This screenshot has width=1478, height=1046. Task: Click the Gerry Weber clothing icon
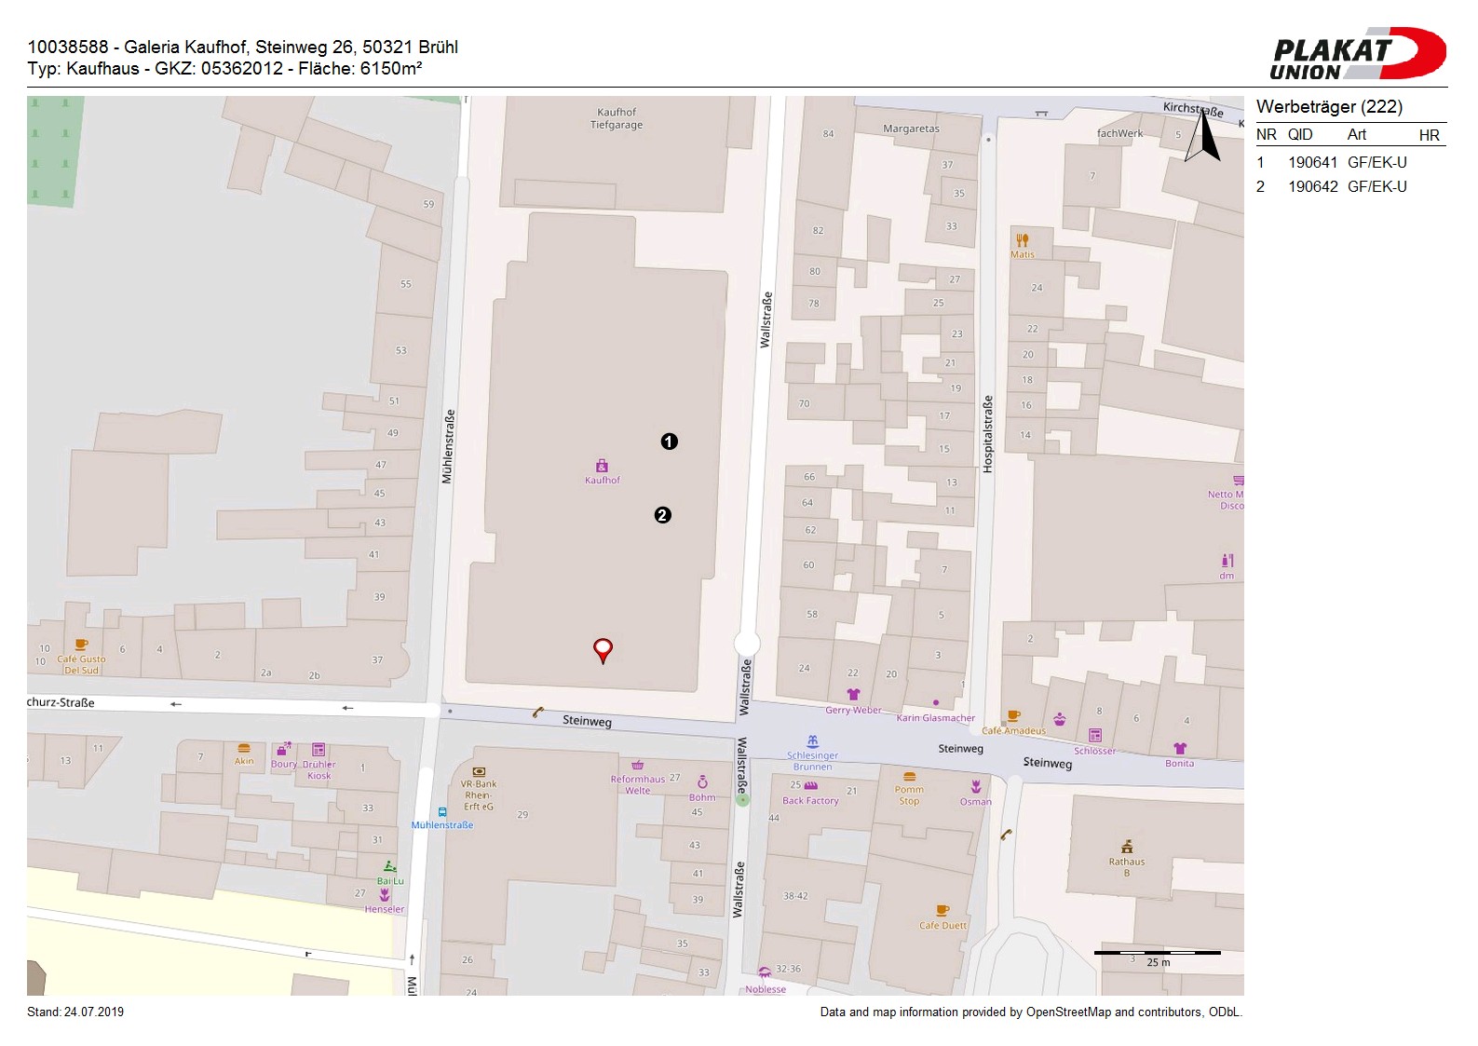point(853,695)
